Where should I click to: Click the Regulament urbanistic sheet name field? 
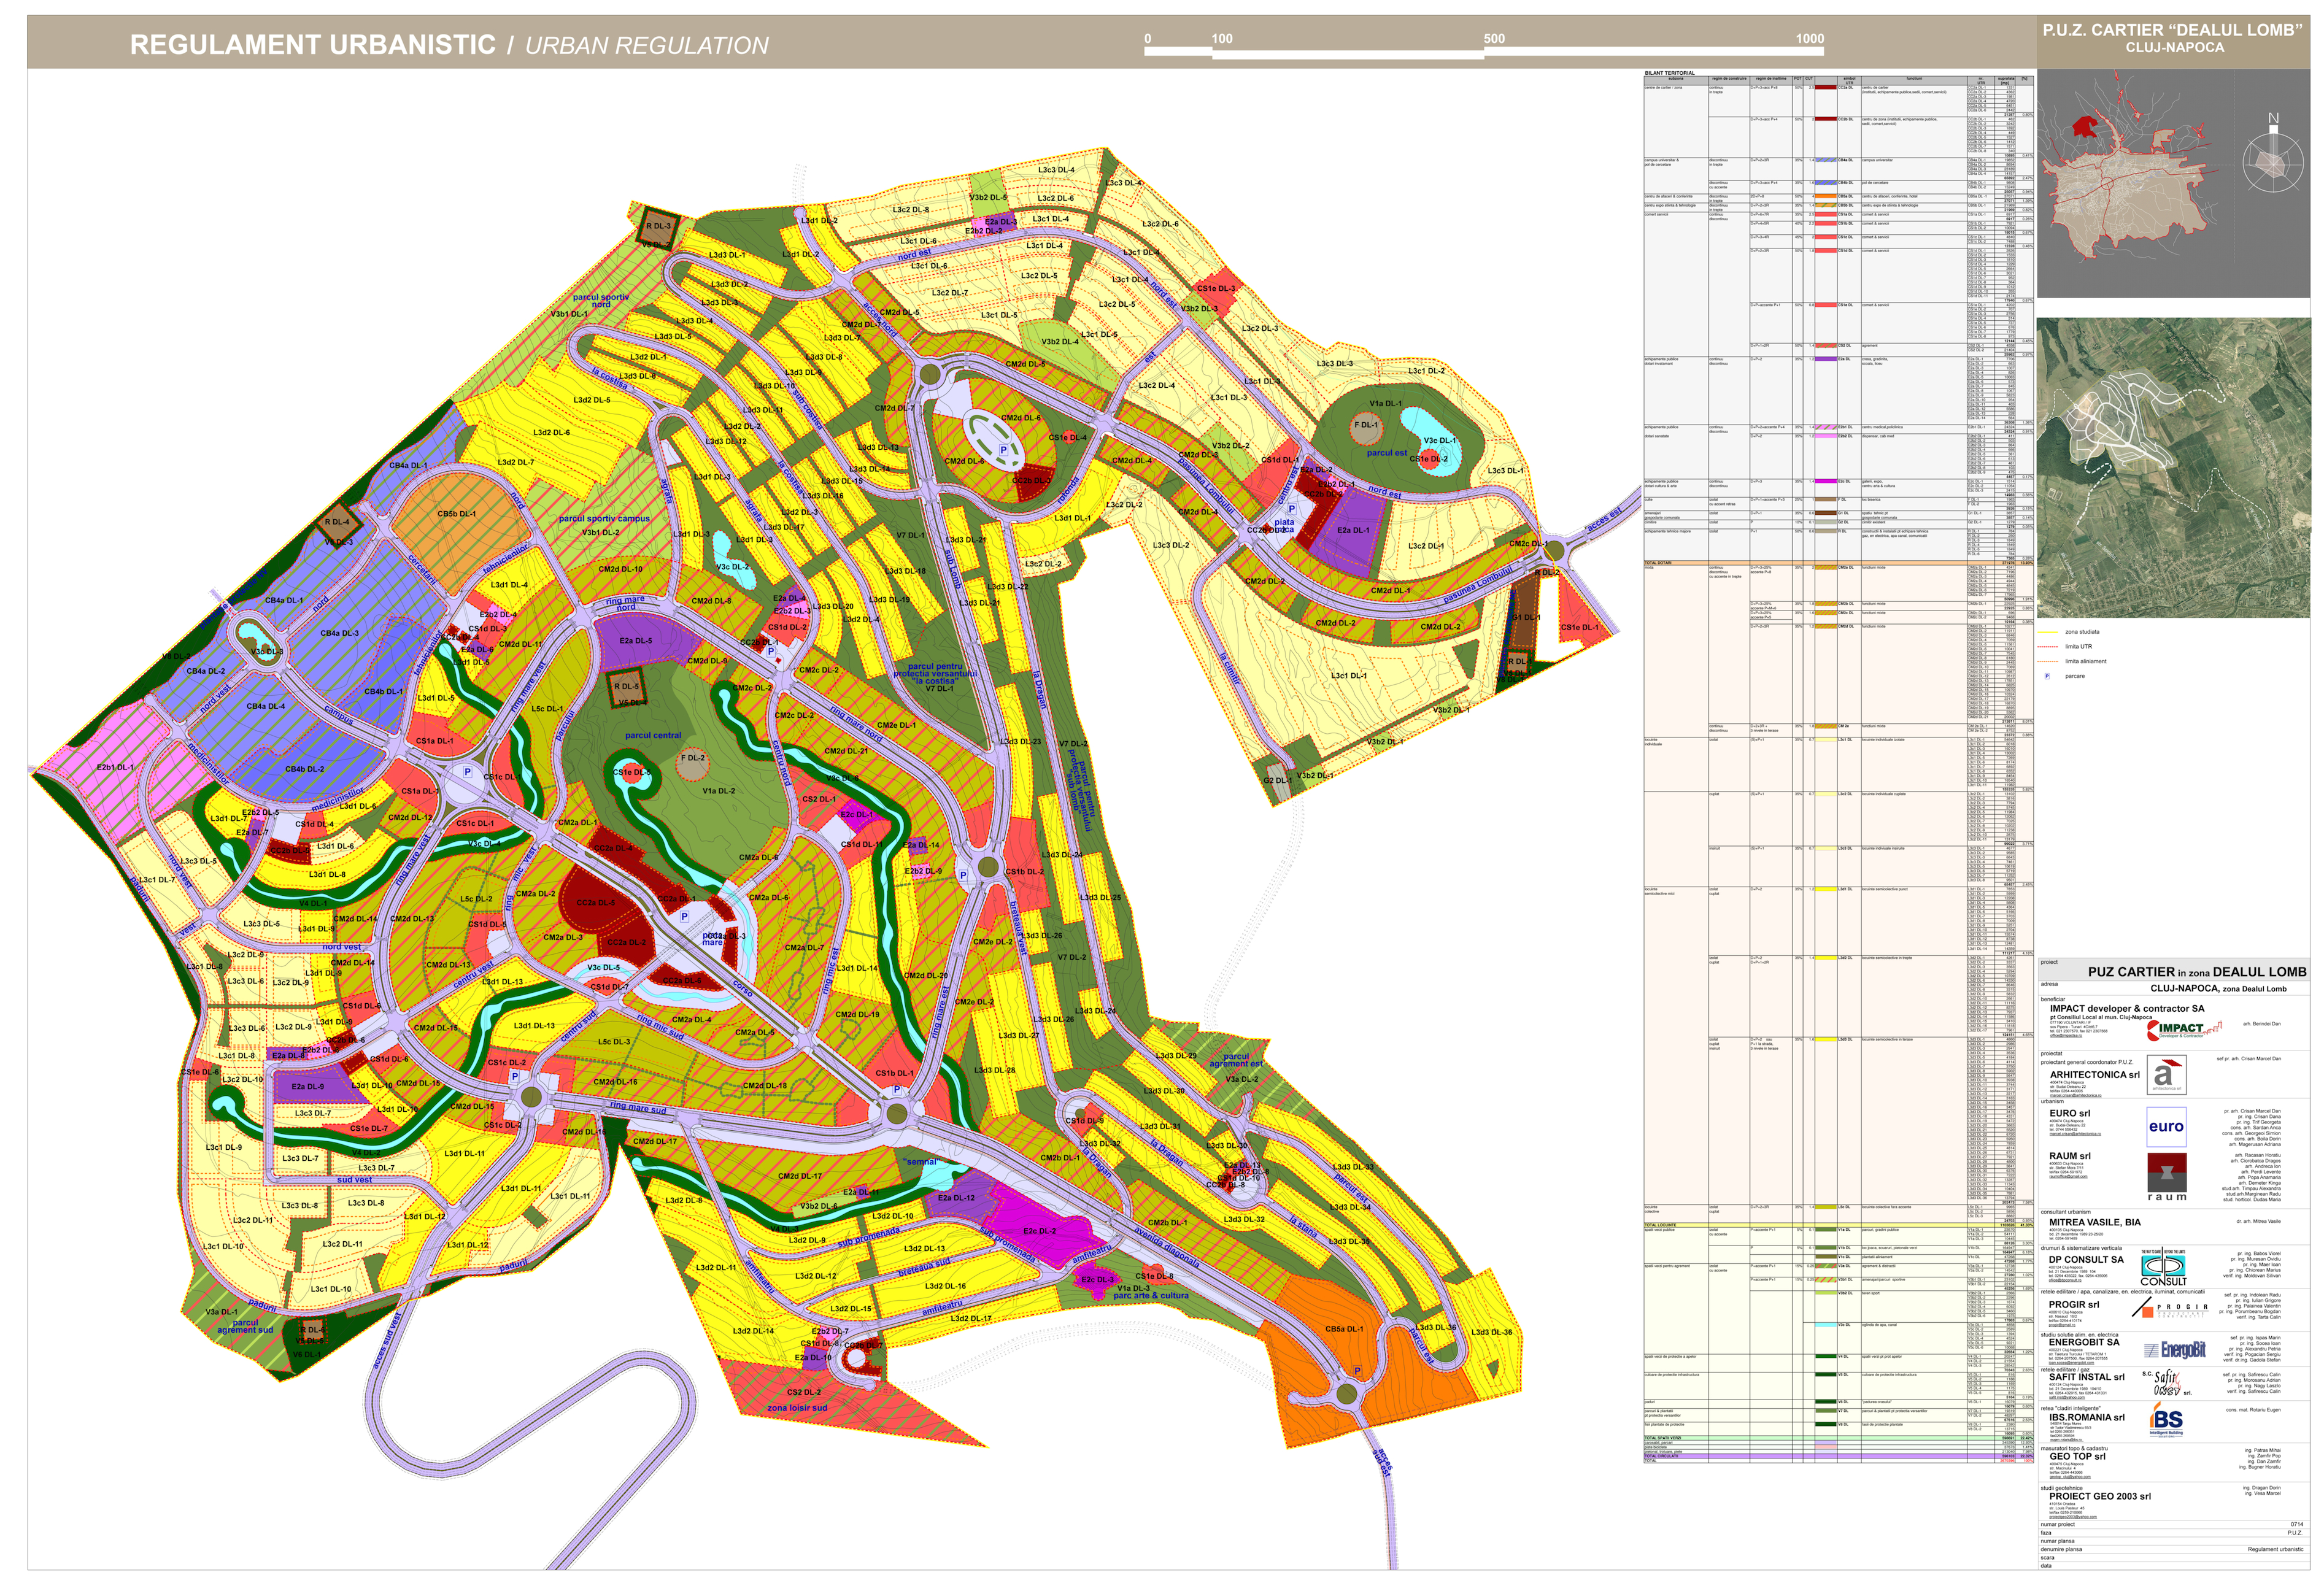[x=2275, y=1550]
